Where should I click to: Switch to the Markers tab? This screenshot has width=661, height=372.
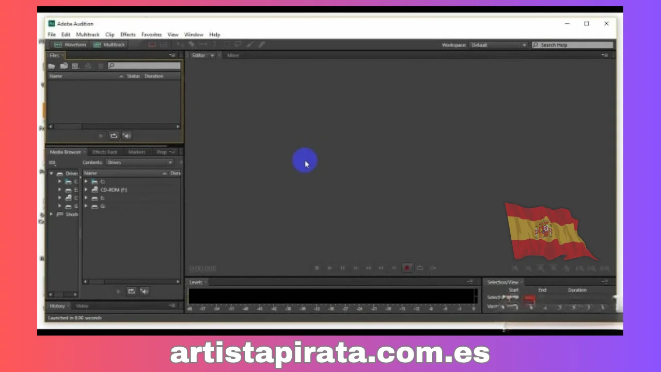point(137,152)
